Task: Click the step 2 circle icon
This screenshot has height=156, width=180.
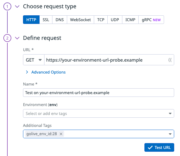Action: (x=7, y=38)
